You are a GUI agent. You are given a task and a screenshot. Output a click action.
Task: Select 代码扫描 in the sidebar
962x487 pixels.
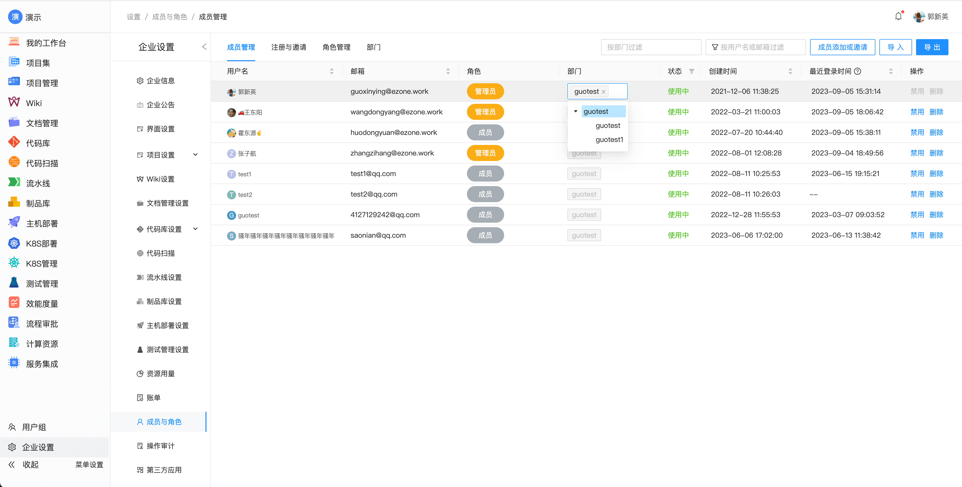42,163
